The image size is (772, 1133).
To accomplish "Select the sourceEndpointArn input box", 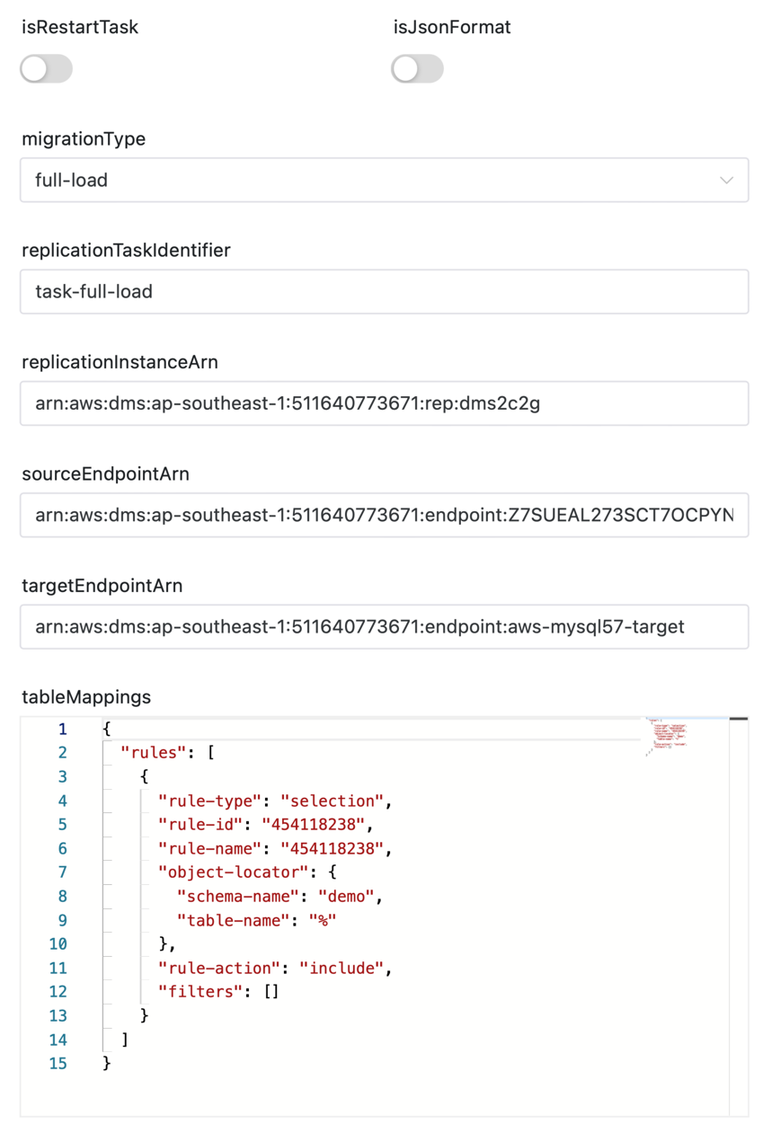I will 384,515.
